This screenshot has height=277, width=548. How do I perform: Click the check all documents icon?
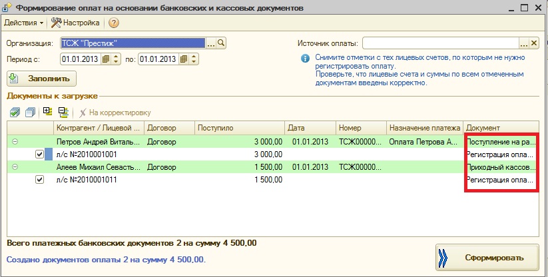(x=15, y=113)
